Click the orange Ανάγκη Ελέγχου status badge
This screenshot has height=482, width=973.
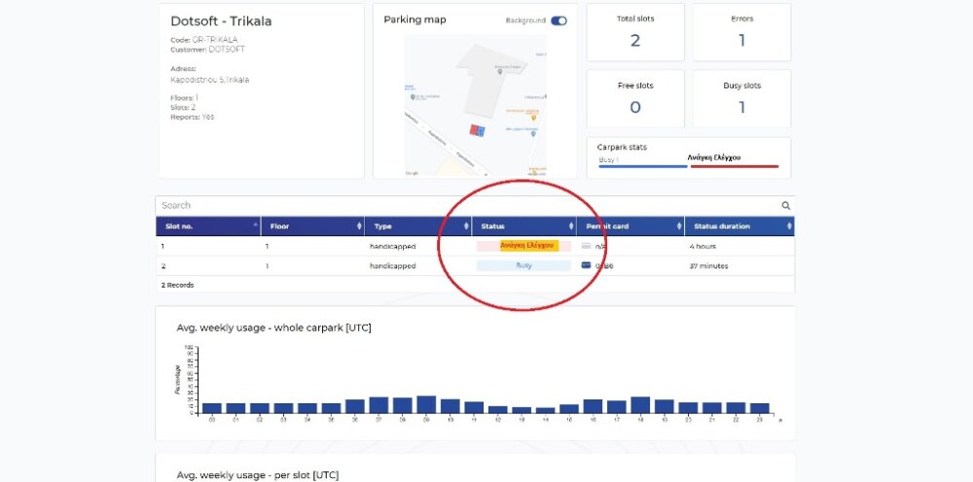[526, 247]
